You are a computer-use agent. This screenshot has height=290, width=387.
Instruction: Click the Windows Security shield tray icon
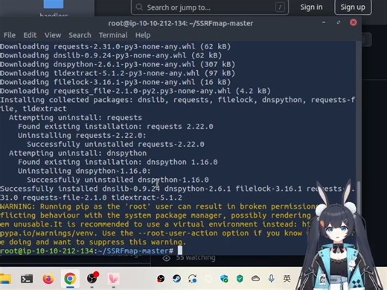click(x=224, y=279)
